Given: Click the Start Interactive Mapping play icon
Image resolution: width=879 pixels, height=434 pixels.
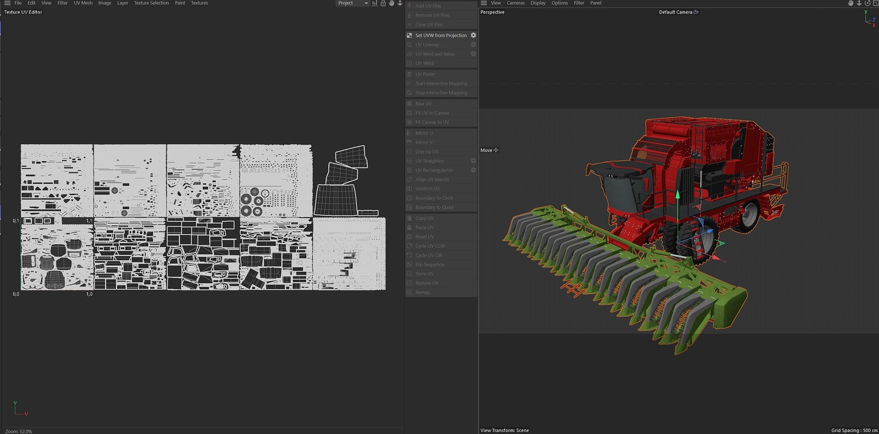Looking at the screenshot, I should (410, 83).
